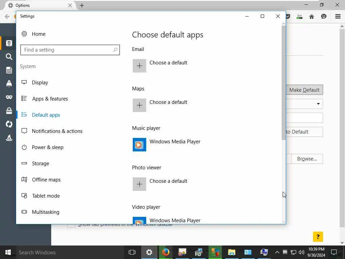
Task: Show hidden system tray icons
Action: (277, 252)
